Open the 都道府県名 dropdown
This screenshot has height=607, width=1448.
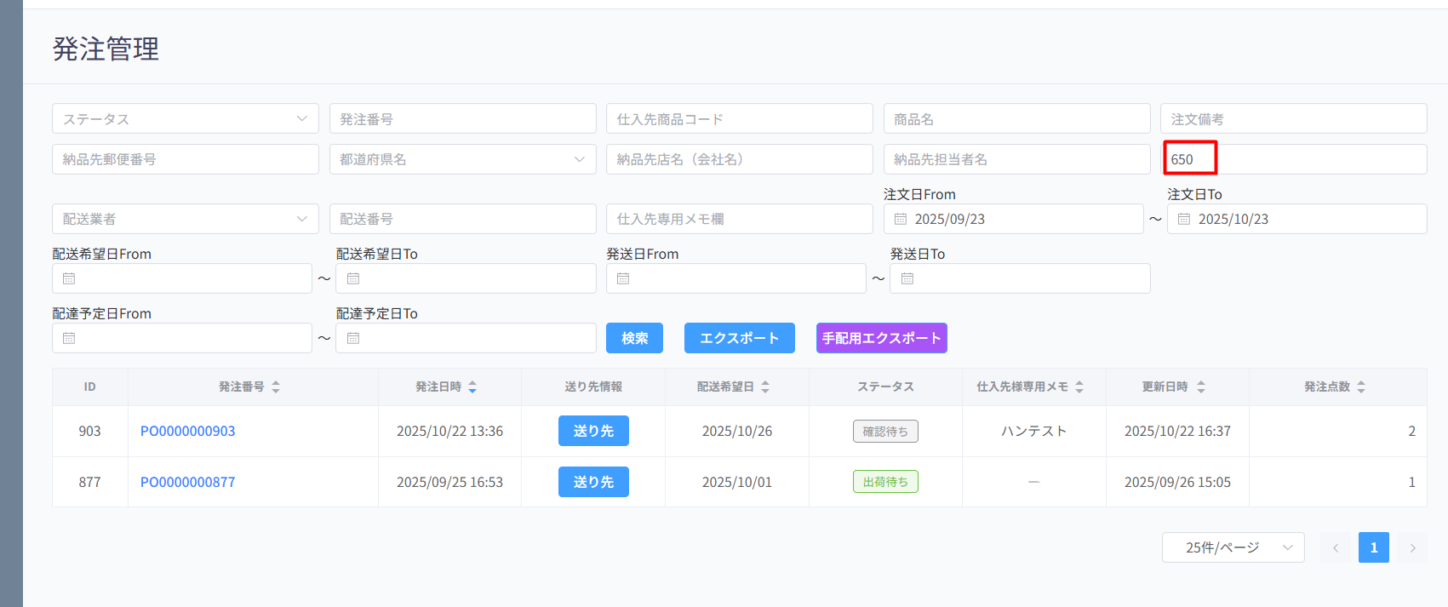tap(462, 159)
